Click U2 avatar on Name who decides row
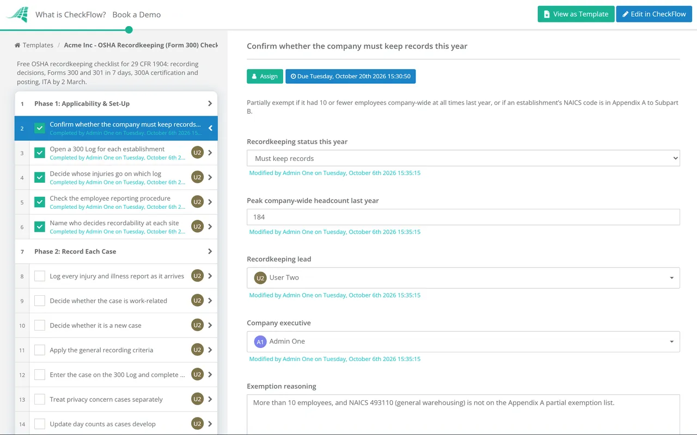Viewport: 697px width, 435px height. pos(197,227)
